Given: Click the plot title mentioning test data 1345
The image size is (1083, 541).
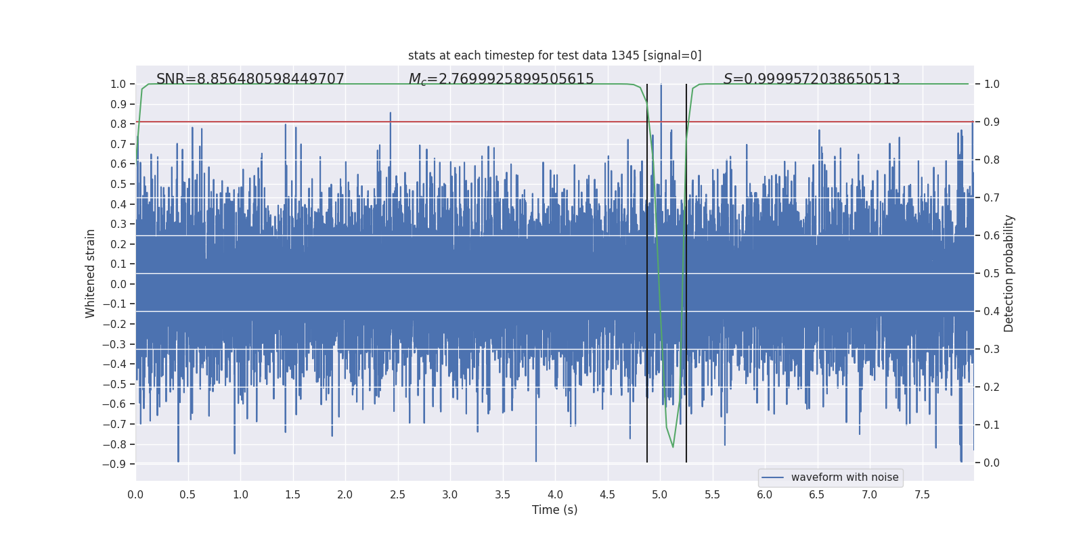Looking at the screenshot, I should (x=554, y=55).
